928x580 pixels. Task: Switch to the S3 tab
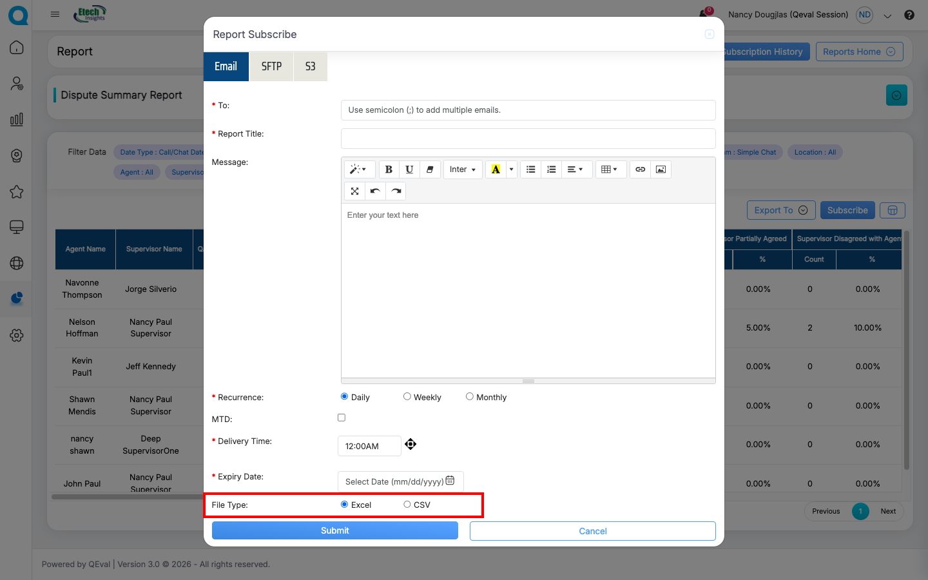coord(310,66)
